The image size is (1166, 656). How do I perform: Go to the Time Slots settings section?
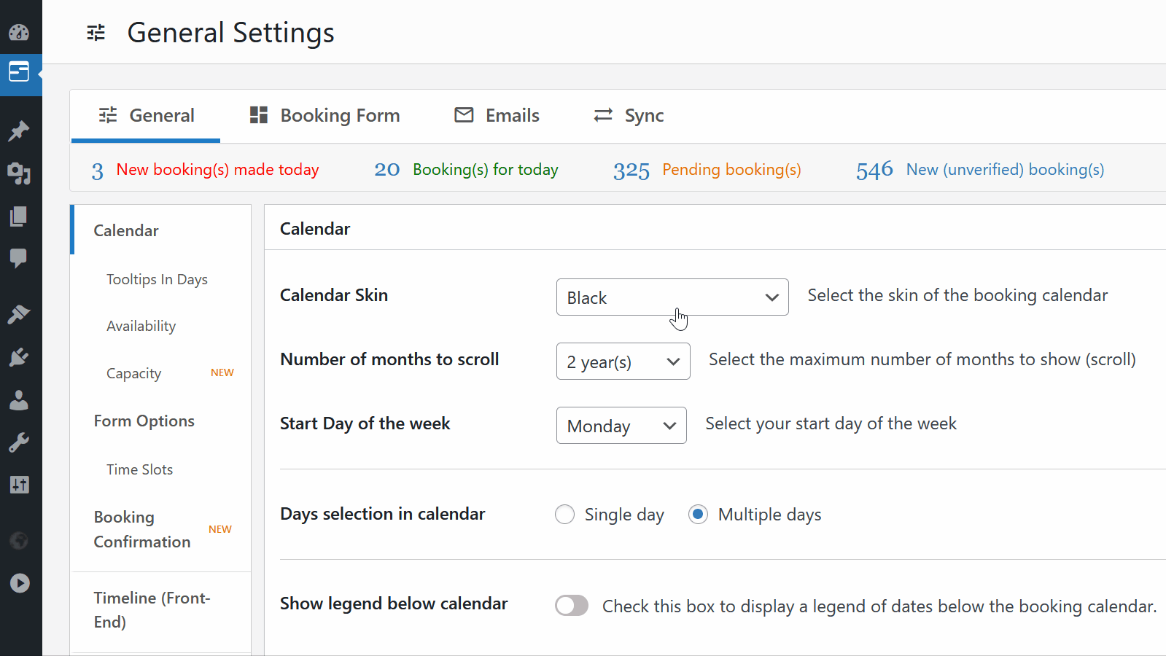(140, 469)
